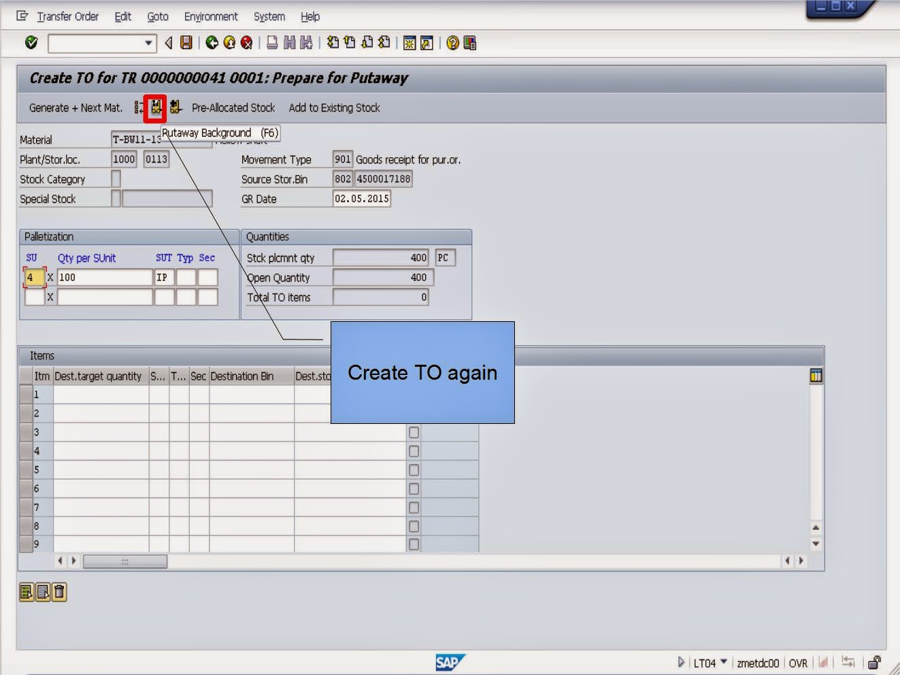Click the GR Date field 02.05.2015

click(361, 199)
